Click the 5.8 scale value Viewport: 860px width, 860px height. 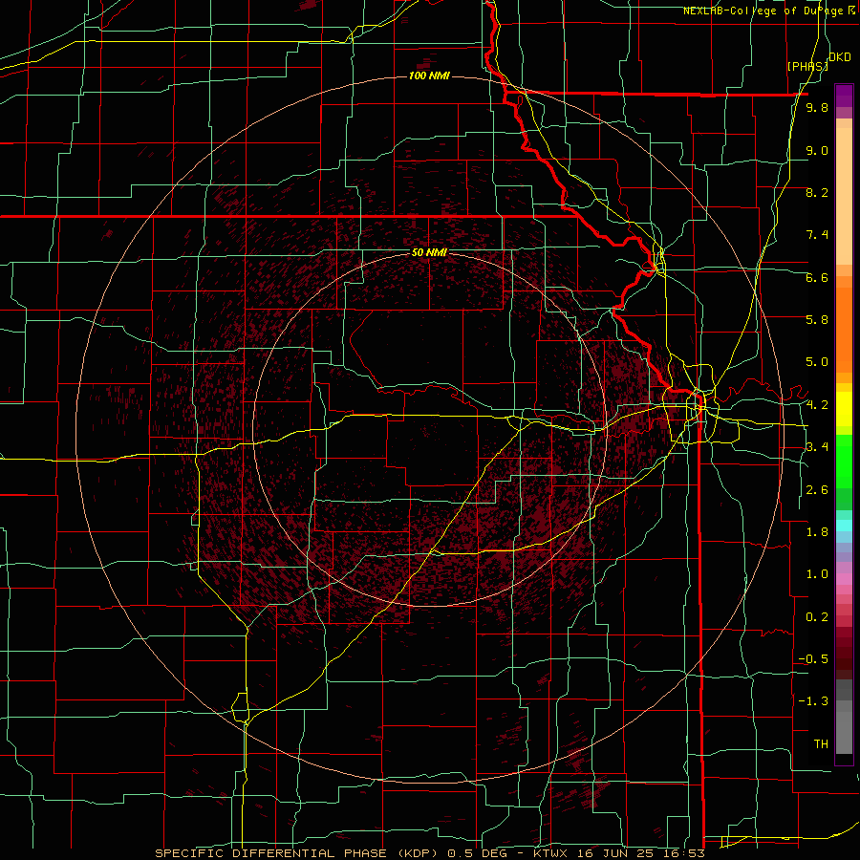(817, 320)
